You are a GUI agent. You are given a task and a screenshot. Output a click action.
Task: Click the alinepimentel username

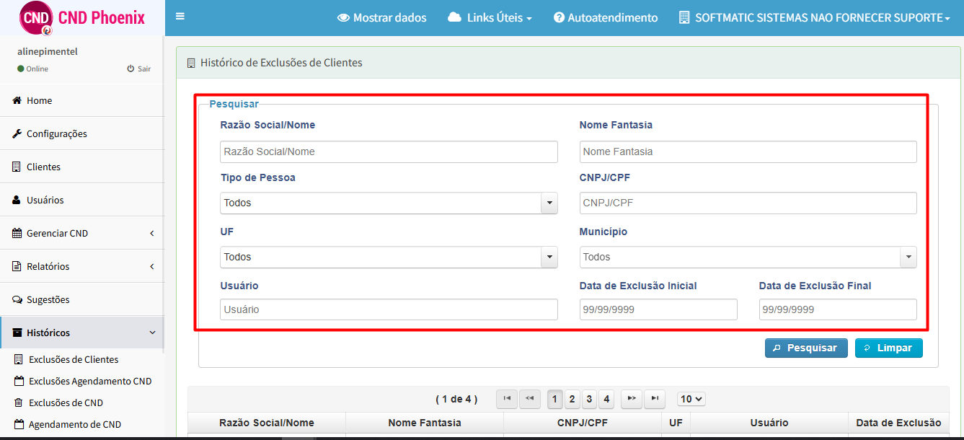48,52
